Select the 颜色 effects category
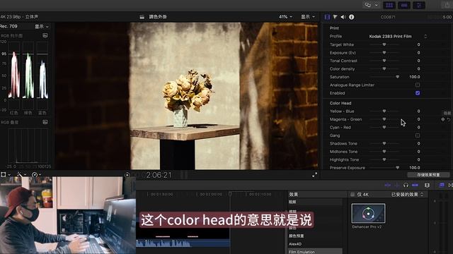The height and width of the screenshot is (254, 453). [x=292, y=228]
